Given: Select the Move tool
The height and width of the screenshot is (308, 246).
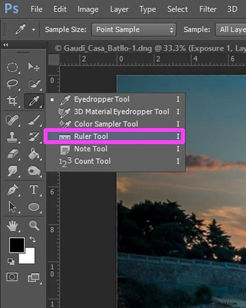Looking at the screenshot, I should tap(34, 67).
